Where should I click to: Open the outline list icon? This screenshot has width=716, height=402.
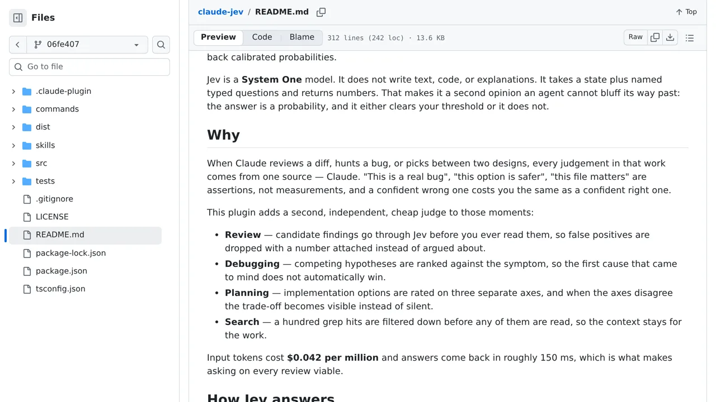tap(690, 37)
